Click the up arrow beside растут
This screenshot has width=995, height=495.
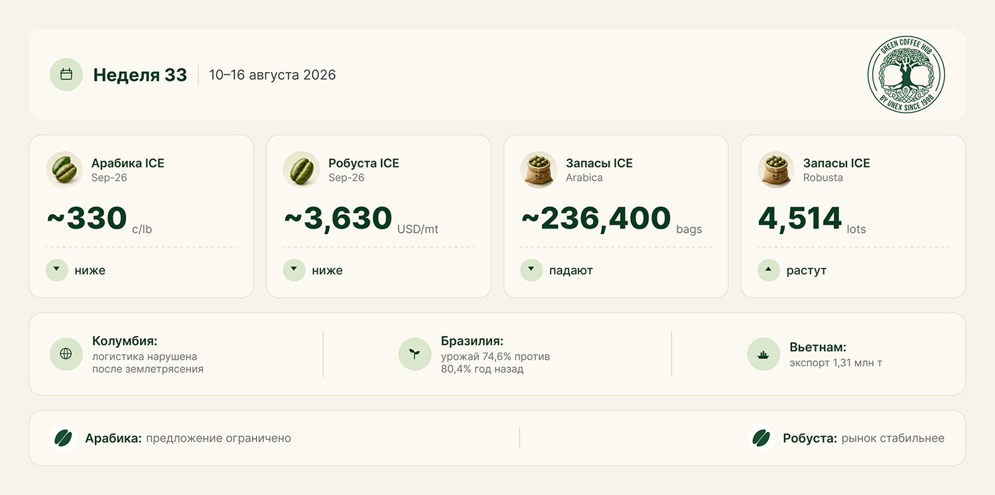tap(769, 270)
